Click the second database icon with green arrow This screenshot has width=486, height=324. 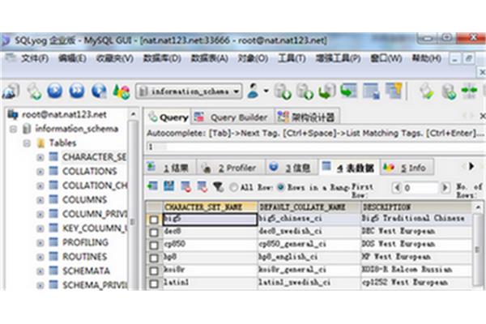coord(305,92)
